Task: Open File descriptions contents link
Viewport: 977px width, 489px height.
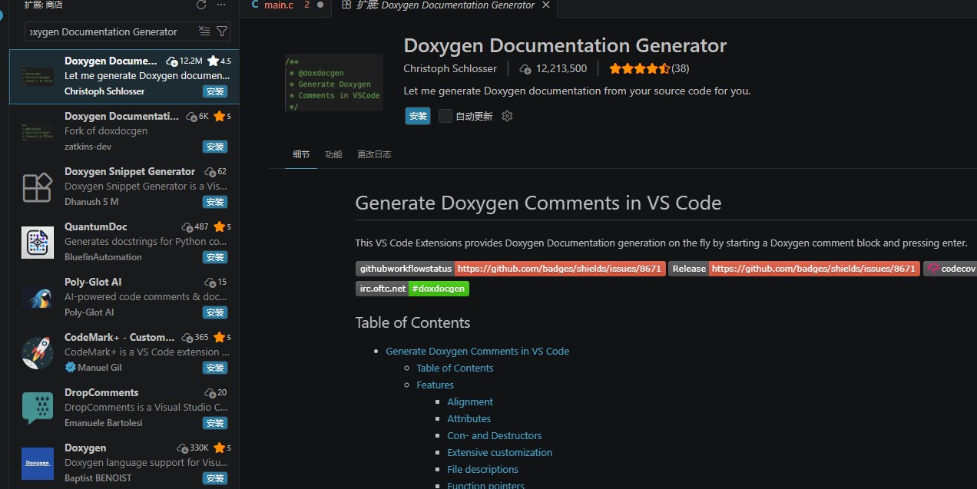Action: [482, 469]
